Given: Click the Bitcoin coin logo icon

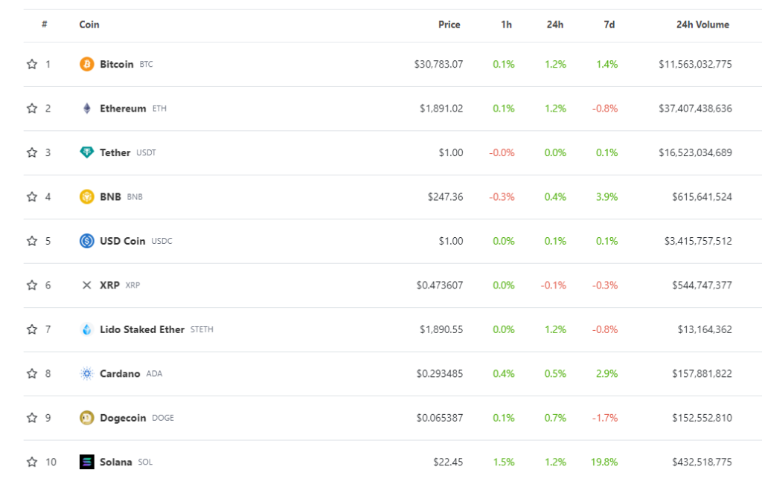Looking at the screenshot, I should pos(87,65).
